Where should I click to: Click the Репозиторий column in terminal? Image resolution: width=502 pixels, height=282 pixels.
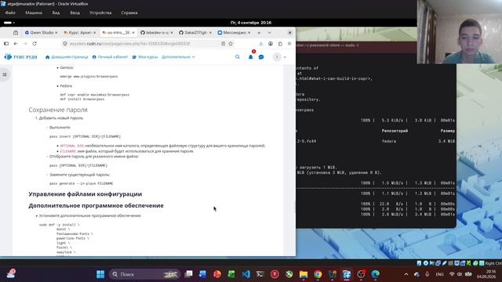click(x=395, y=131)
